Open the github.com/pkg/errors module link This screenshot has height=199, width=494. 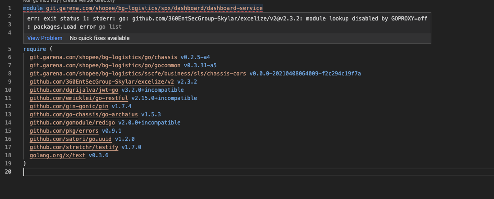tap(64, 131)
